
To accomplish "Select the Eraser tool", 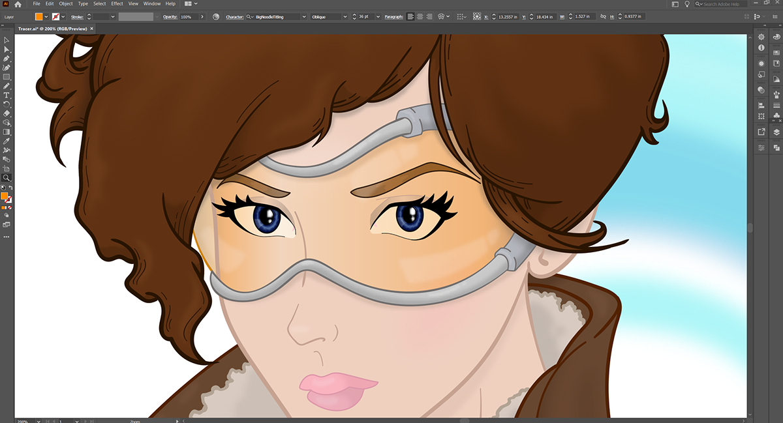I will (7, 113).
